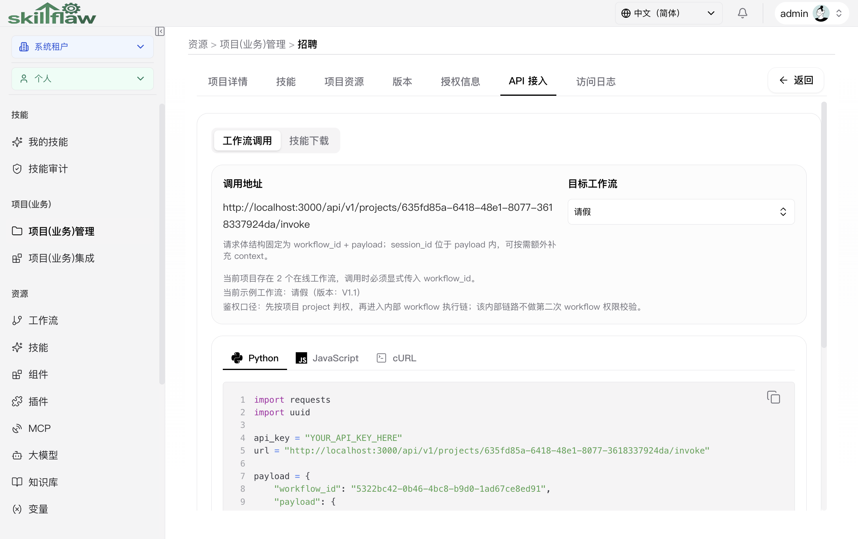Expand the 个人 workspace dropdown
Viewport: 858px width, 539px height.
(x=82, y=79)
